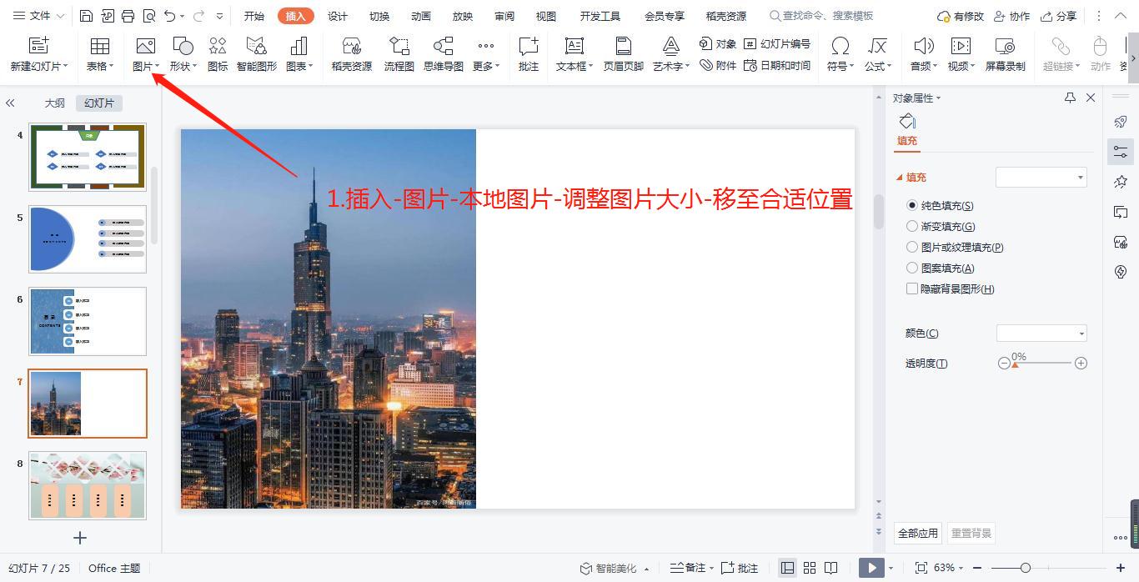Image resolution: width=1139 pixels, height=582 pixels.
Task: Start 屏幕录制 screen recording
Action: click(x=1005, y=54)
